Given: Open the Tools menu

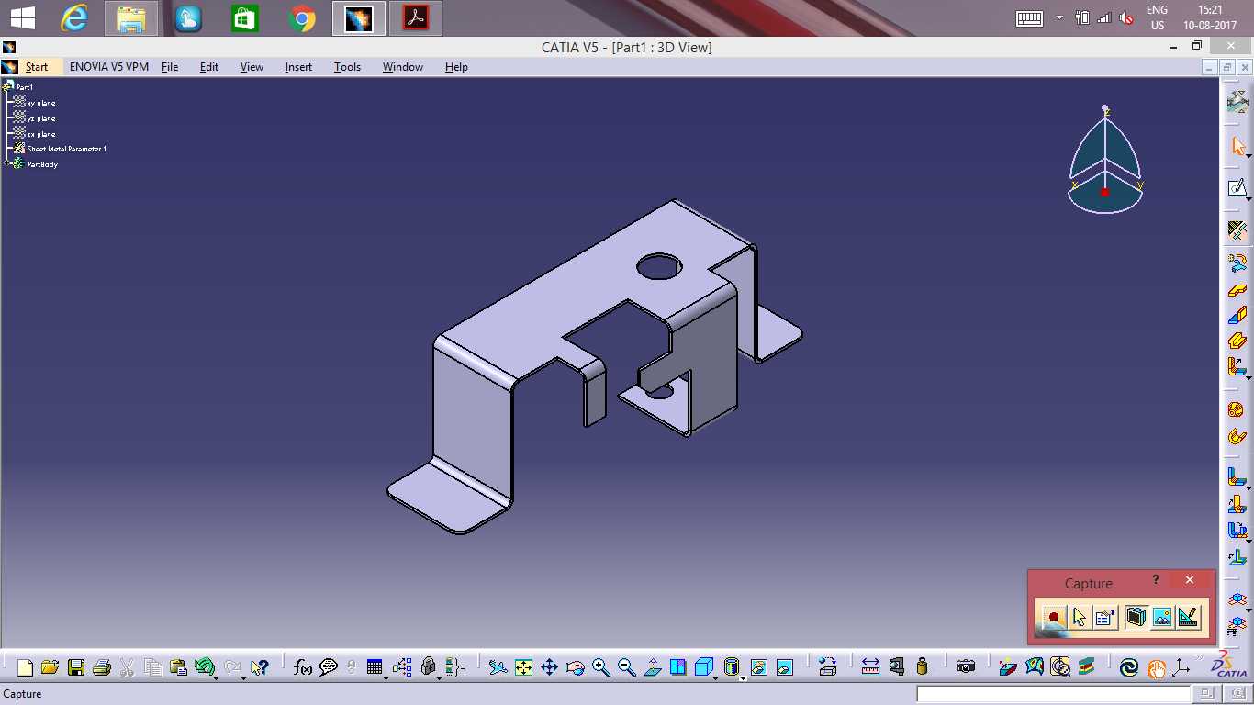Looking at the screenshot, I should 347,67.
